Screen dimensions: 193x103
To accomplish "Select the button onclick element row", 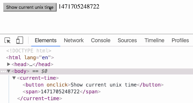I will click(93, 85).
